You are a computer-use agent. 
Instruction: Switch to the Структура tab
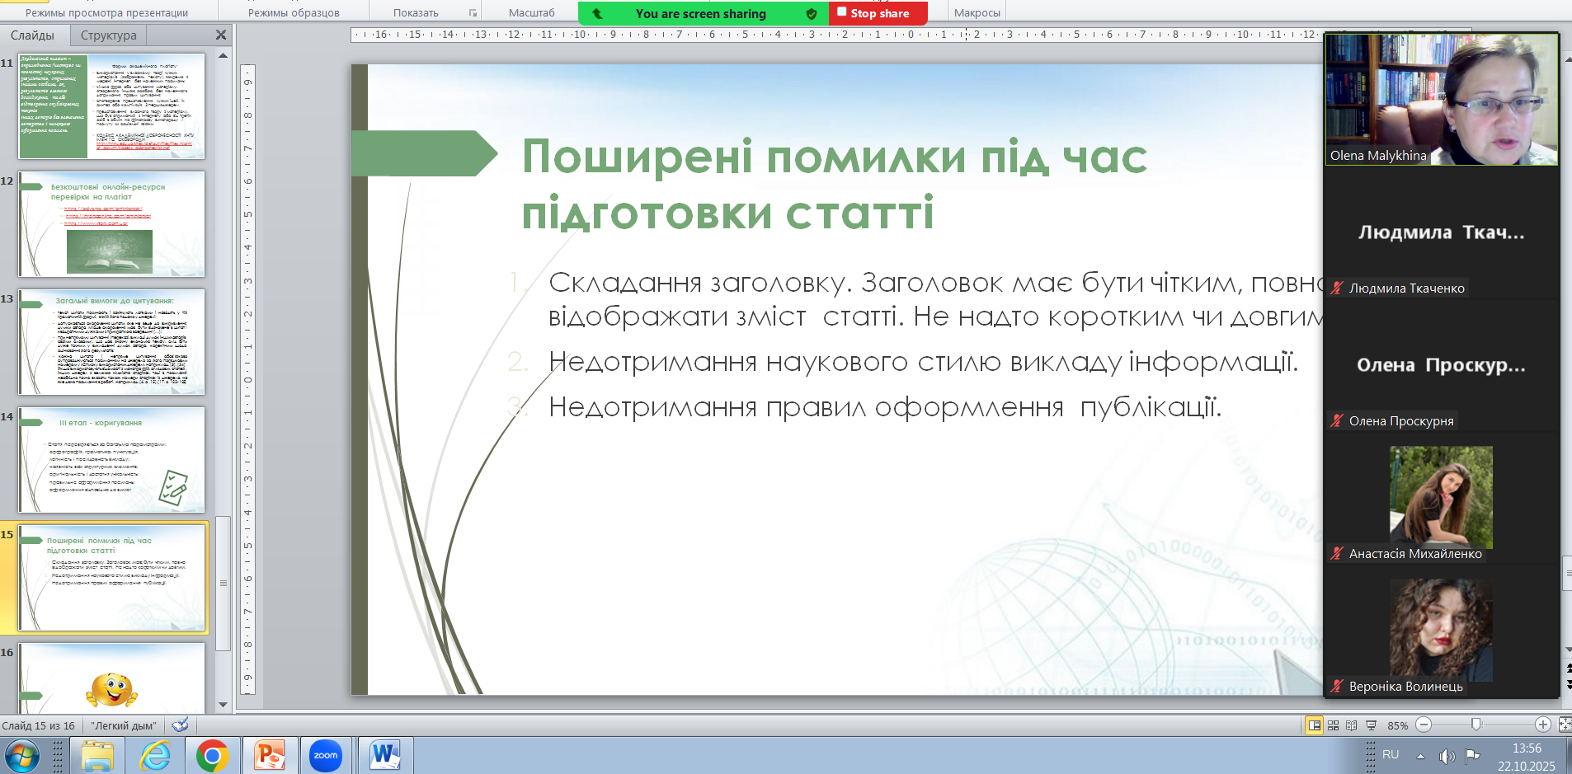pyautogui.click(x=109, y=35)
